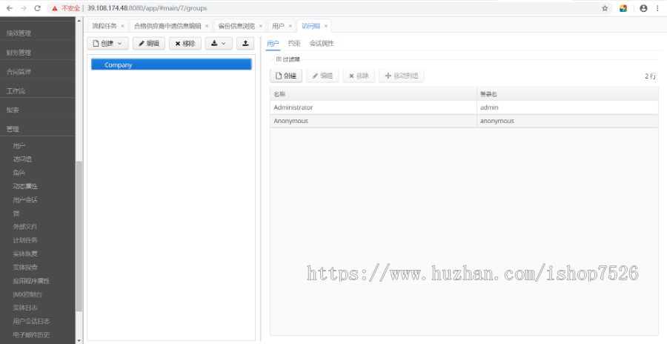Screen dimensions: 667x344
Task: Open the export download dropdown button
Action: tap(219, 43)
